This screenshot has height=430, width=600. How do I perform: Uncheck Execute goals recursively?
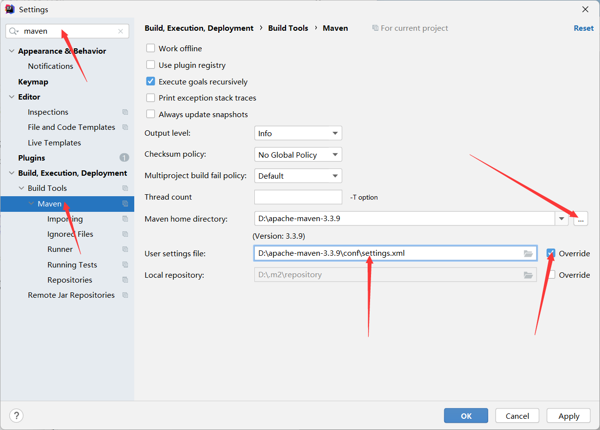(150, 82)
